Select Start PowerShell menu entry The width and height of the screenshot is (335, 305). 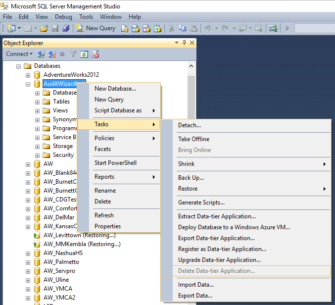(x=119, y=163)
